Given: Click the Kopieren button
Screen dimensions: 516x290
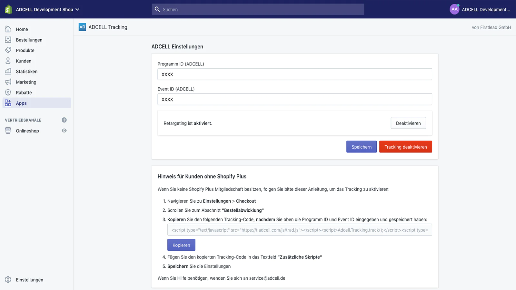Looking at the screenshot, I should click(181, 245).
